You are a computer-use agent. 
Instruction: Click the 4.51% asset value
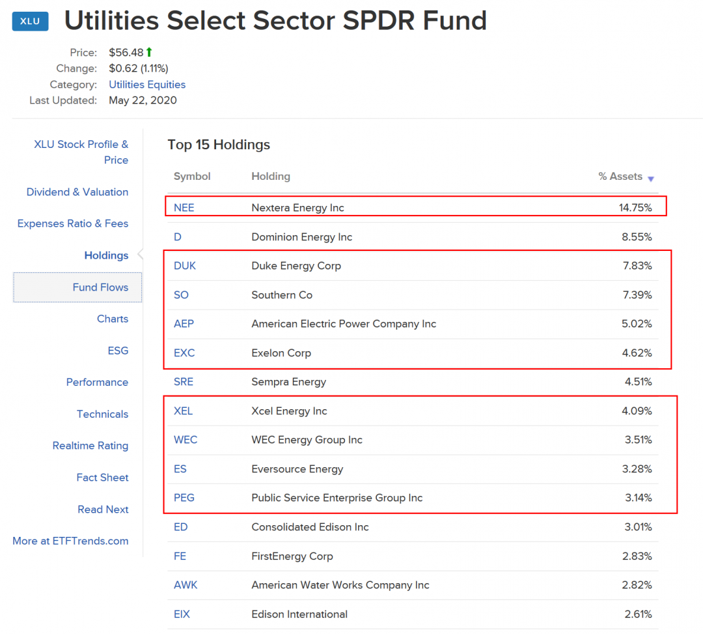pyautogui.click(x=639, y=382)
